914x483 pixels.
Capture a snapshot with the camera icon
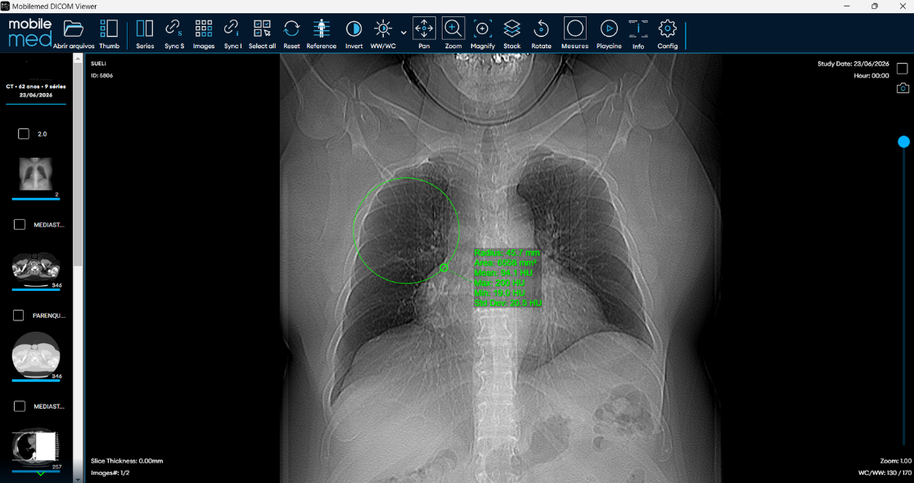click(903, 88)
